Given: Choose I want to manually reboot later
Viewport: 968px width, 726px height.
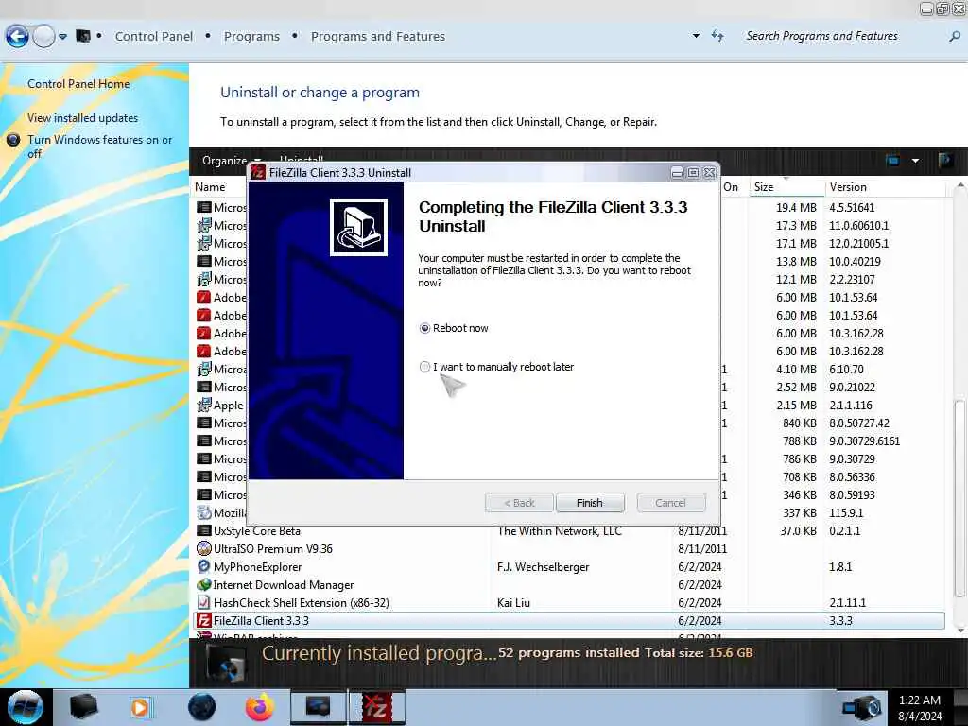Looking at the screenshot, I should click(424, 367).
